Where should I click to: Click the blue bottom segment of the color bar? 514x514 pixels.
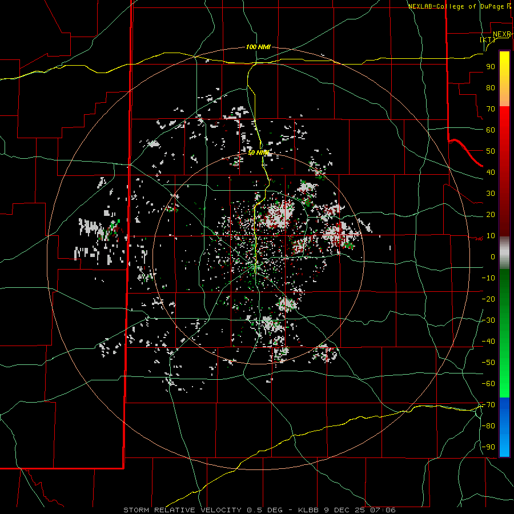(504, 427)
